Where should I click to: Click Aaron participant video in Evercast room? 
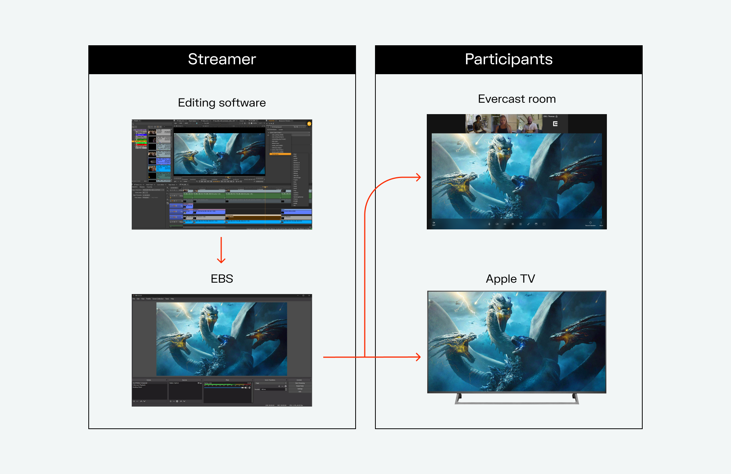[530, 124]
